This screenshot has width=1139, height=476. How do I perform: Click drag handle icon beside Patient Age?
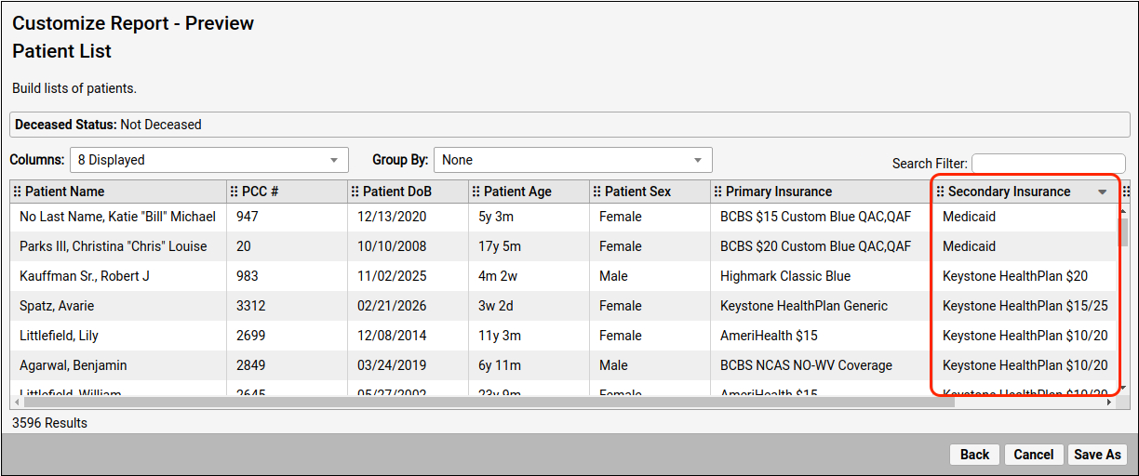click(476, 192)
